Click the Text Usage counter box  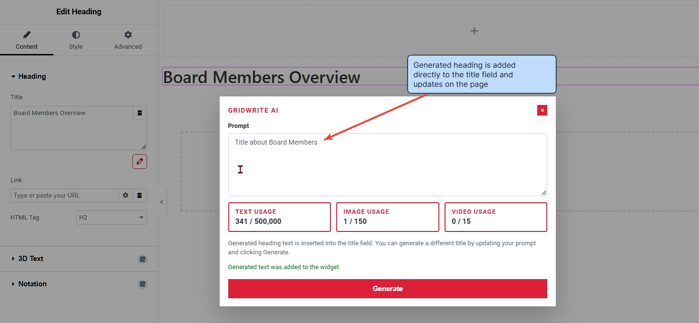[x=280, y=217]
